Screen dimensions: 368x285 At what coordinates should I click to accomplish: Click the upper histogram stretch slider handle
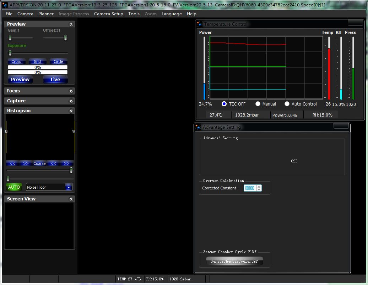point(71,170)
